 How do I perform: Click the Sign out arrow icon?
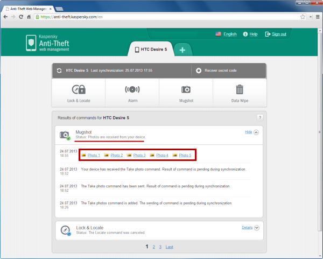coord(268,34)
